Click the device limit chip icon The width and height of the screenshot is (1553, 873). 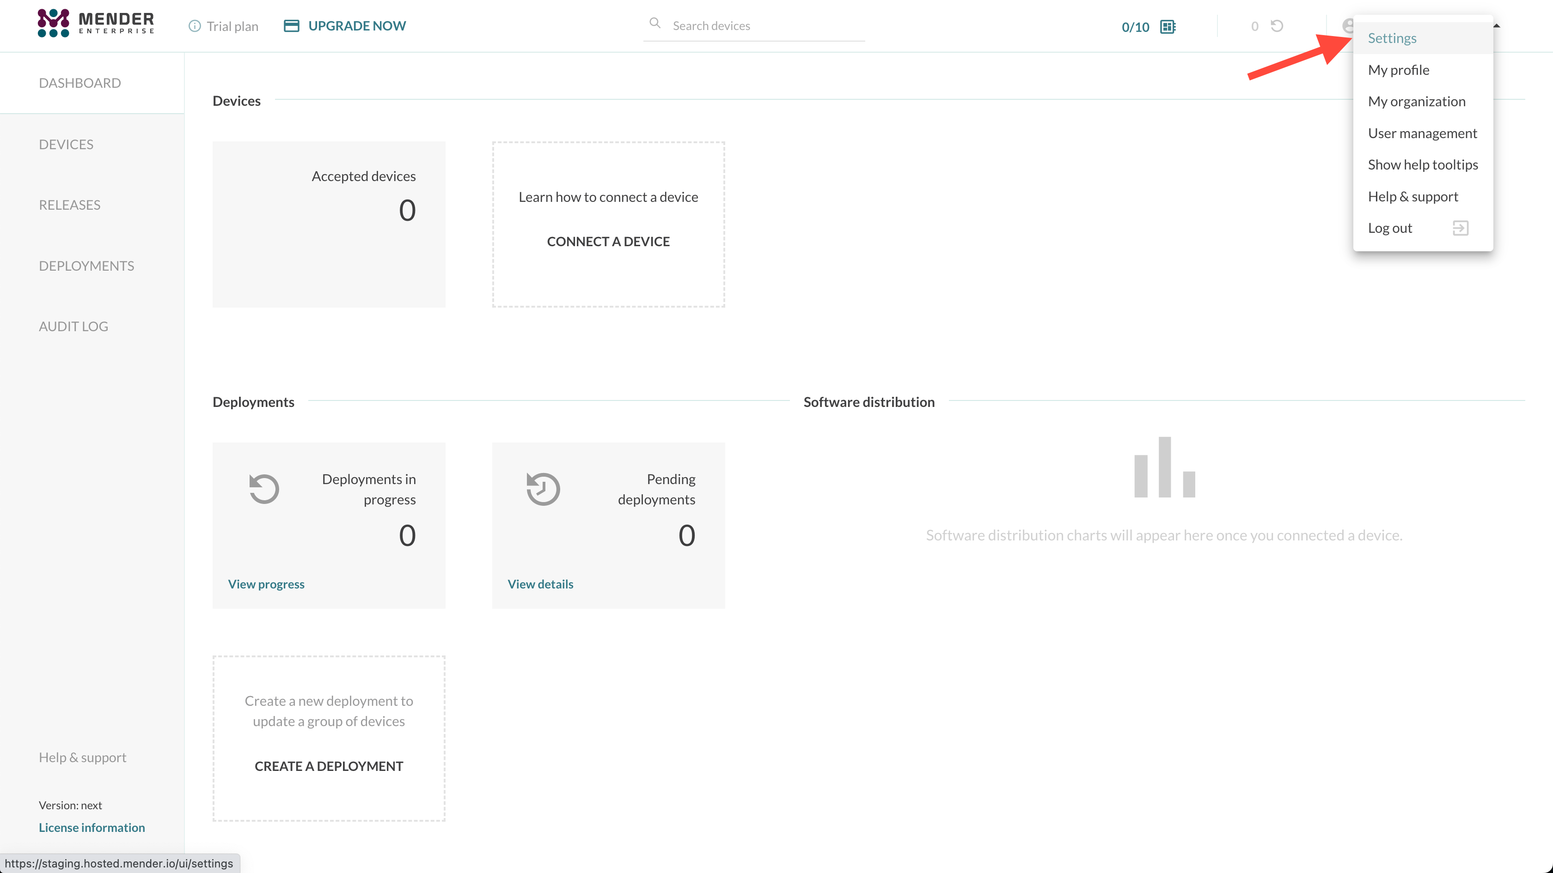[1168, 26]
